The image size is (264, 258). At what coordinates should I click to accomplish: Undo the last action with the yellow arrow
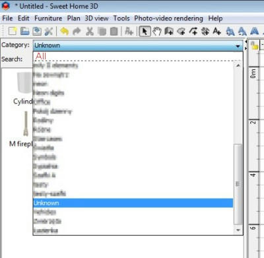point(64,31)
